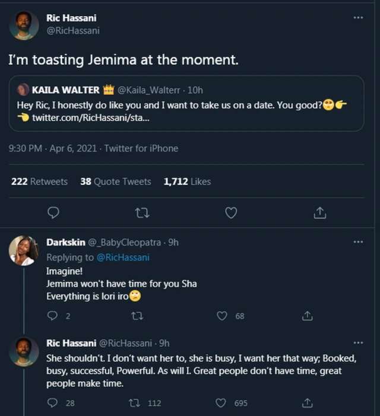Image resolution: width=380 pixels, height=416 pixels.
Task: View the 222 Retweets list
Action: coord(39,181)
